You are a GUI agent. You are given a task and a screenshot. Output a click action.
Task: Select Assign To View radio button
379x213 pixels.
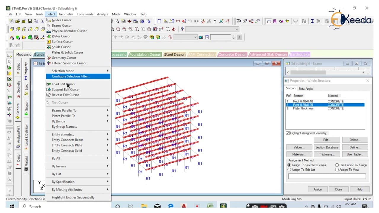tap(337, 170)
